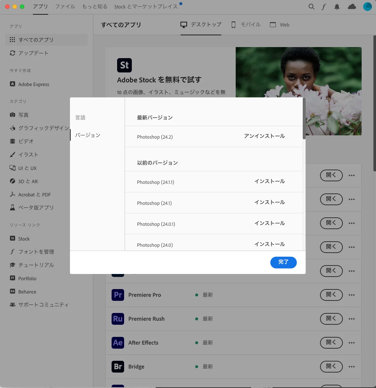Open cloud sync status icon
This screenshot has height=388, width=376.
point(352,7)
